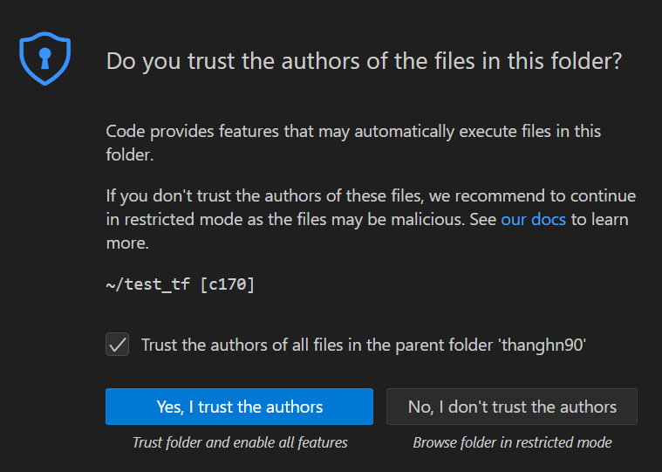Click the word 'malicious' in the warning text
This screenshot has width=662, height=472.
pyautogui.click(x=427, y=220)
